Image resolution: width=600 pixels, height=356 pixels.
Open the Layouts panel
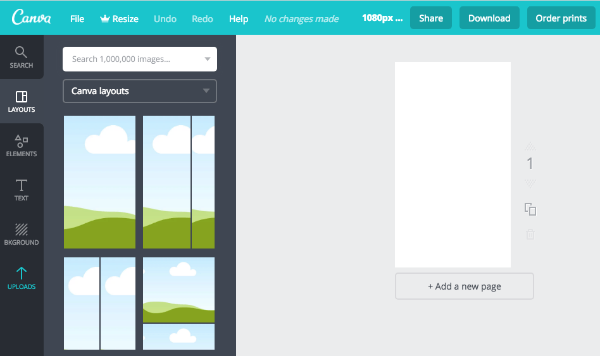pyautogui.click(x=22, y=101)
